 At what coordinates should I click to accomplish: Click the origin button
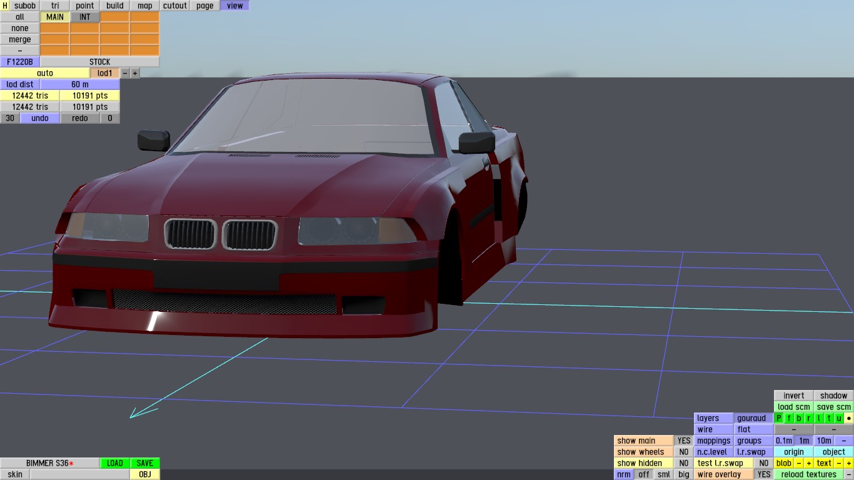[794, 452]
